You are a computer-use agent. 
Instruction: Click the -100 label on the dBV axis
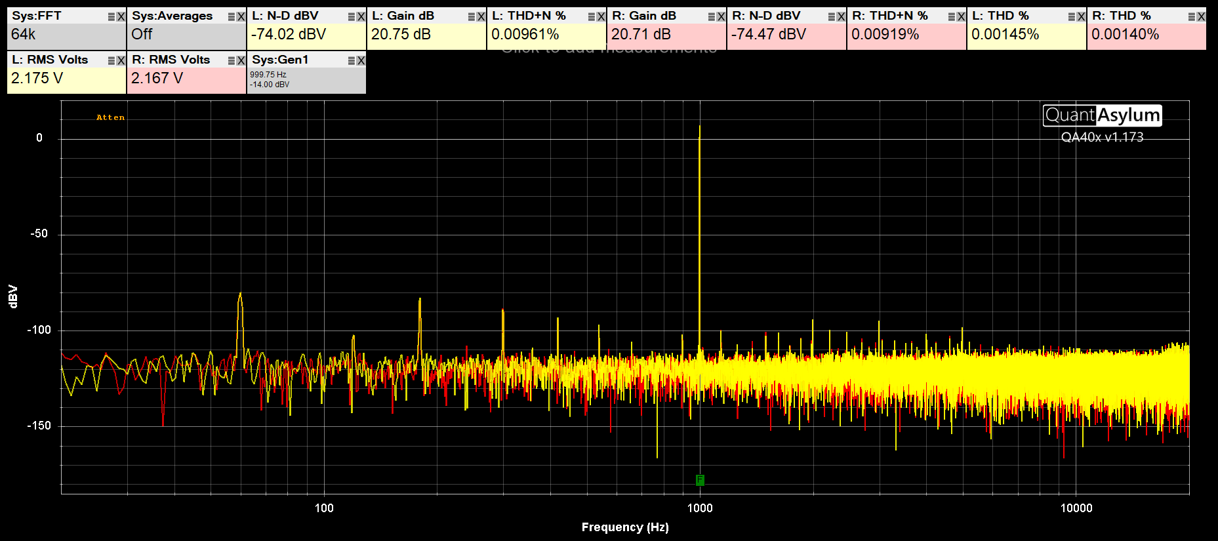pos(39,330)
